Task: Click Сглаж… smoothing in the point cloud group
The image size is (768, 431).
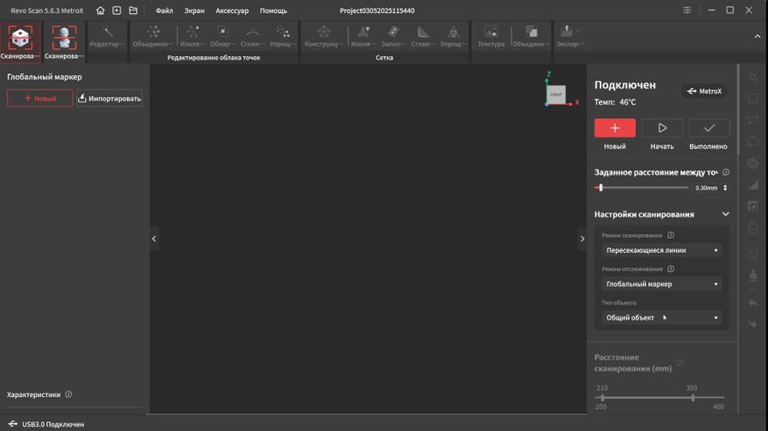Action: point(252,36)
